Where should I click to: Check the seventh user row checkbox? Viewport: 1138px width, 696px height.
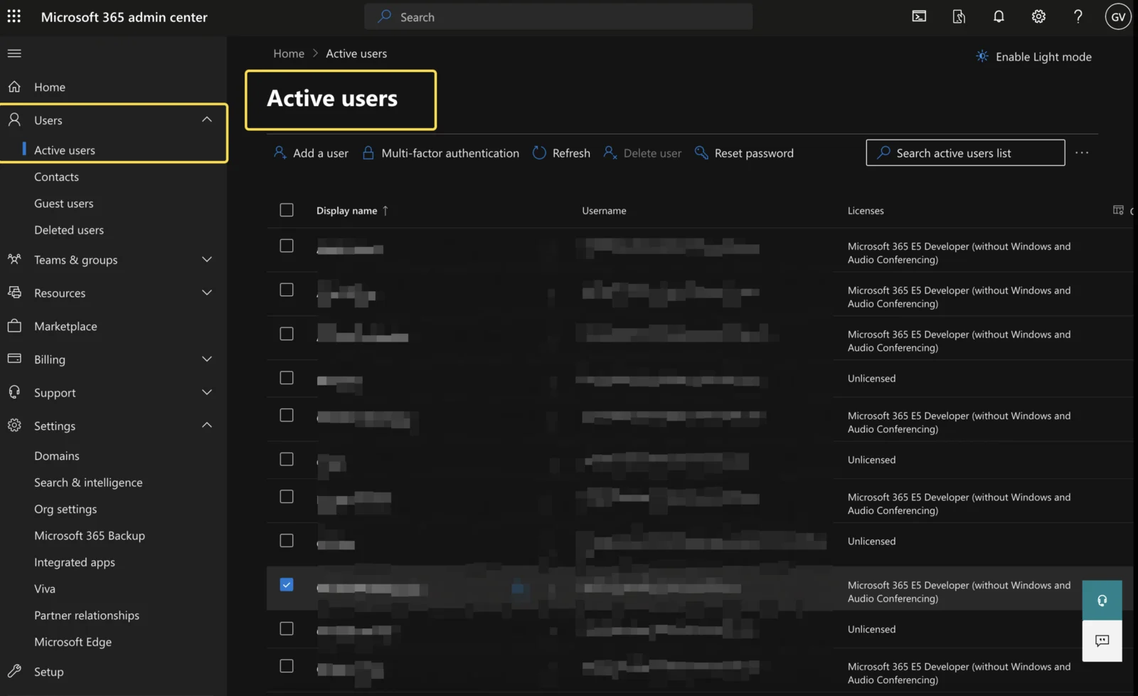[x=287, y=496]
